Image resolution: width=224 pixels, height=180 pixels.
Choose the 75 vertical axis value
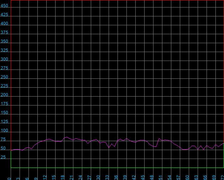click(3, 139)
